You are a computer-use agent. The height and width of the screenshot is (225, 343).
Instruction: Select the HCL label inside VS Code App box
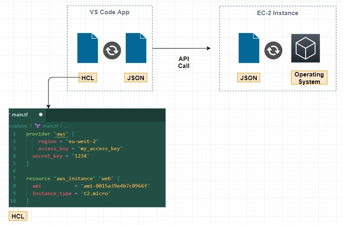pyautogui.click(x=88, y=78)
